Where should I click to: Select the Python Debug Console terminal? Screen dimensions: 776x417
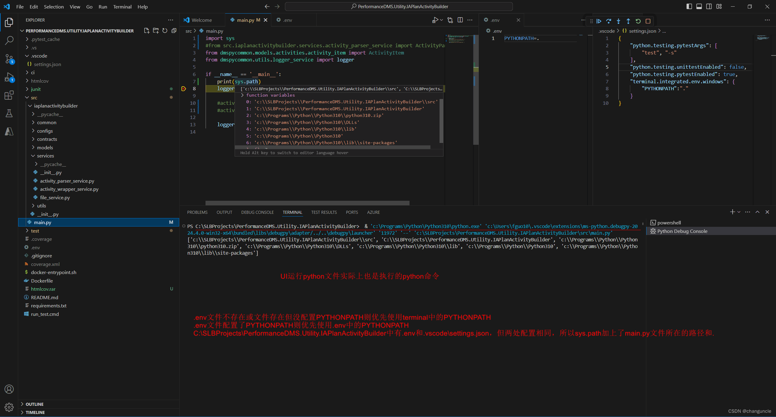tap(682, 231)
